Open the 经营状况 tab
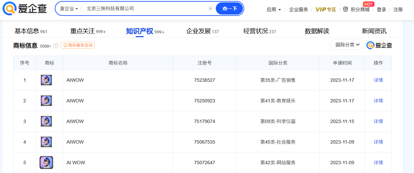The height and width of the screenshot is (173, 414). [260, 31]
